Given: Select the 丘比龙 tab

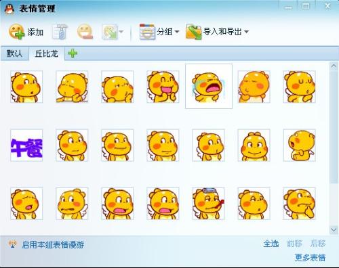Looking at the screenshot, I should tap(47, 53).
